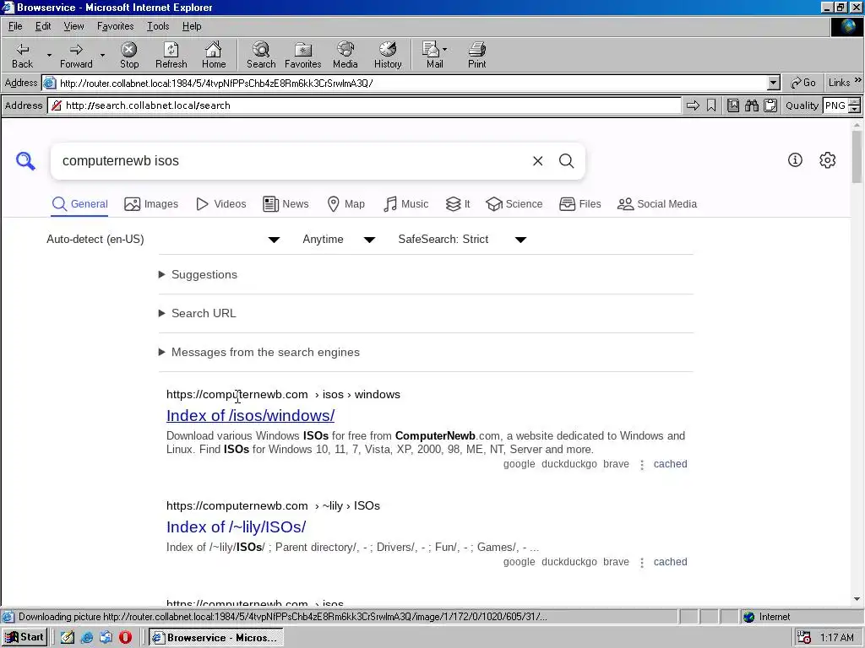The width and height of the screenshot is (865, 648).
Task: Open the File menu
Action: [15, 26]
